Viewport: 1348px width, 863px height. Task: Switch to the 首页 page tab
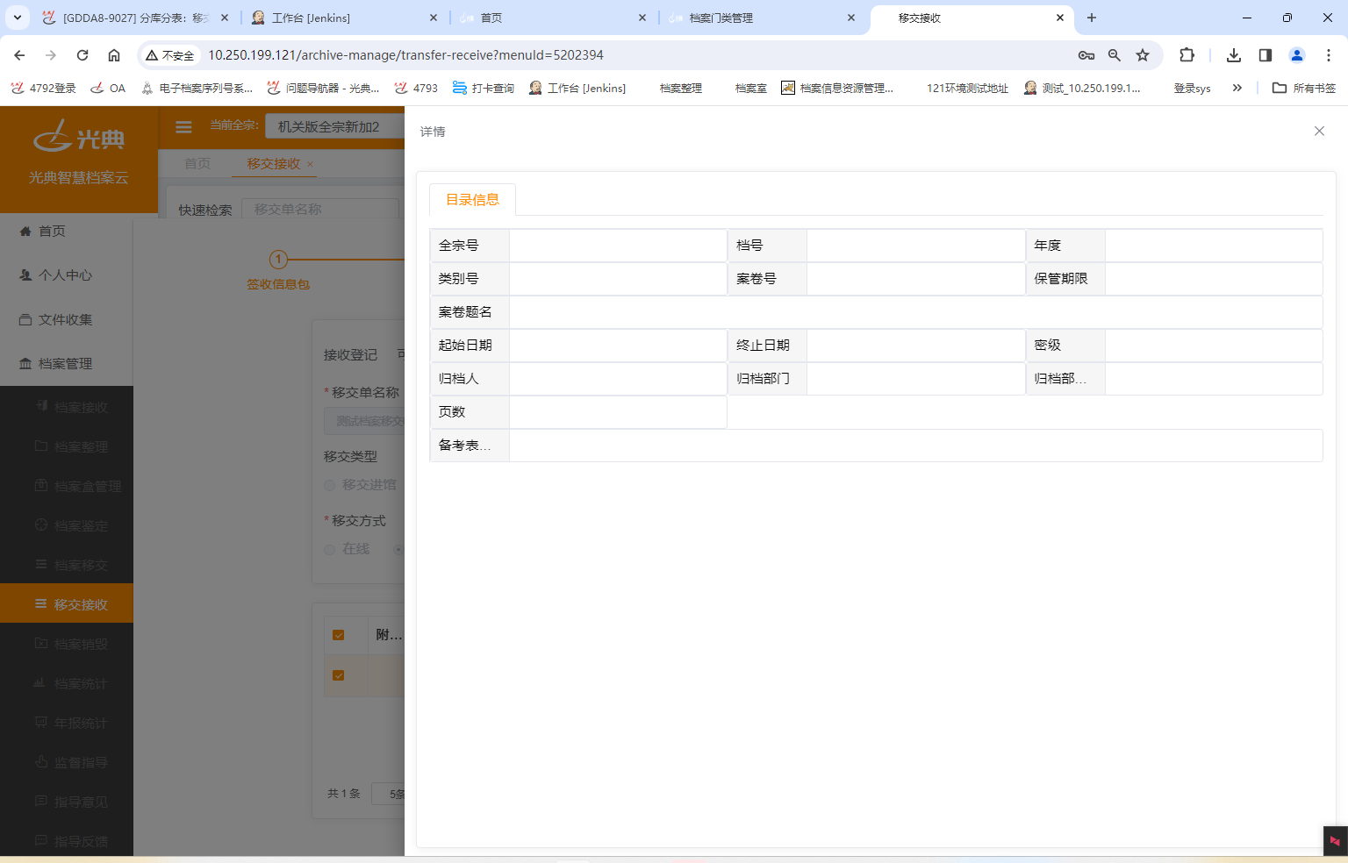click(x=197, y=164)
